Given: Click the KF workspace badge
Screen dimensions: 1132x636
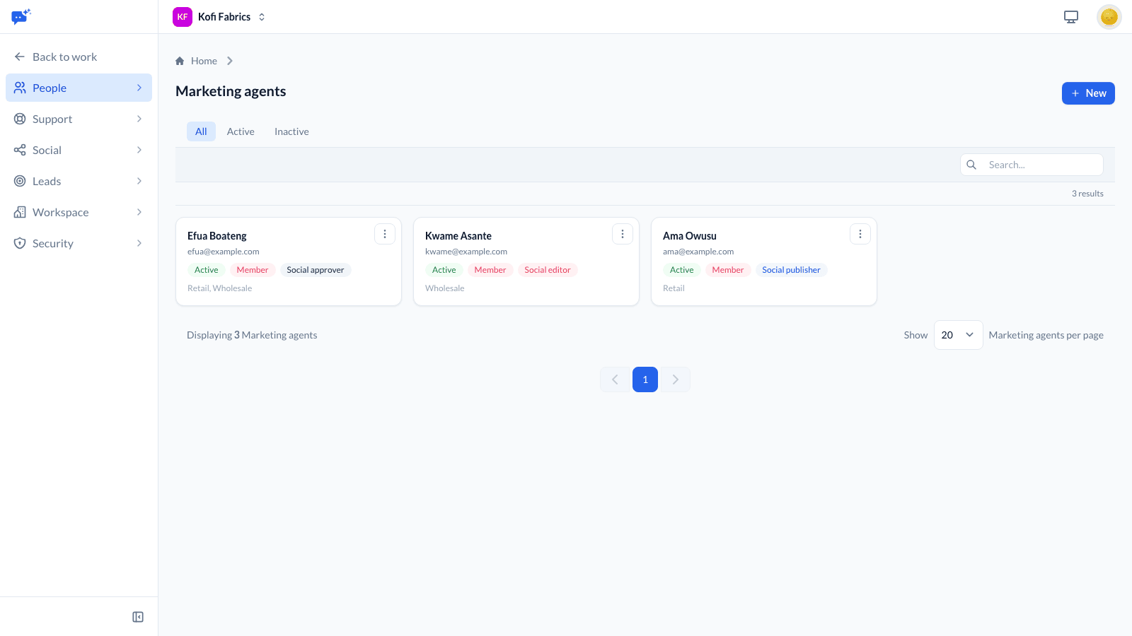Looking at the screenshot, I should (183, 17).
